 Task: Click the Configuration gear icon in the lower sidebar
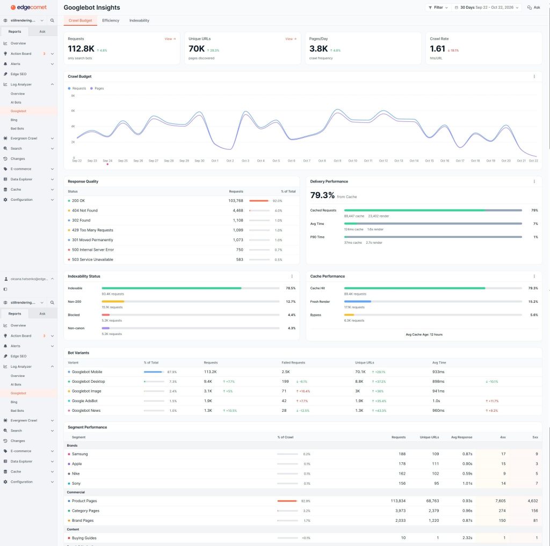(x=5, y=482)
